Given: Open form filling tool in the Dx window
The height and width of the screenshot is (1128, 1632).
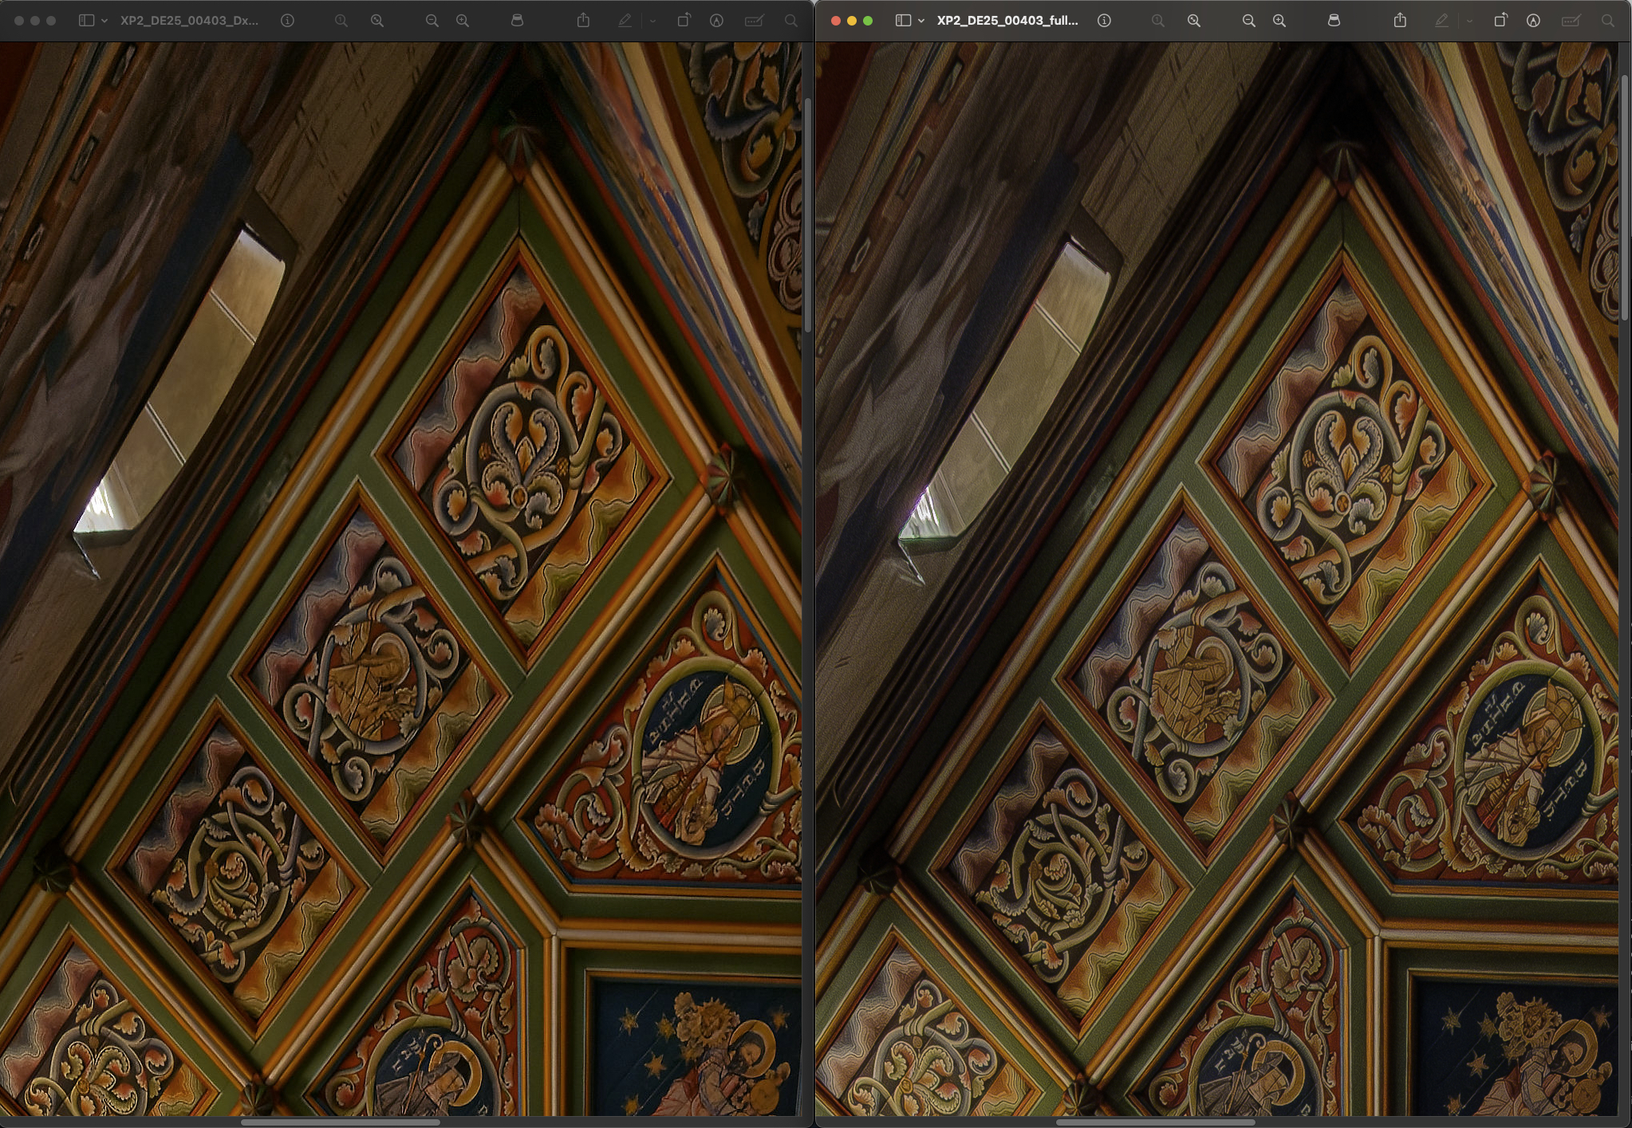Looking at the screenshot, I should (x=755, y=21).
